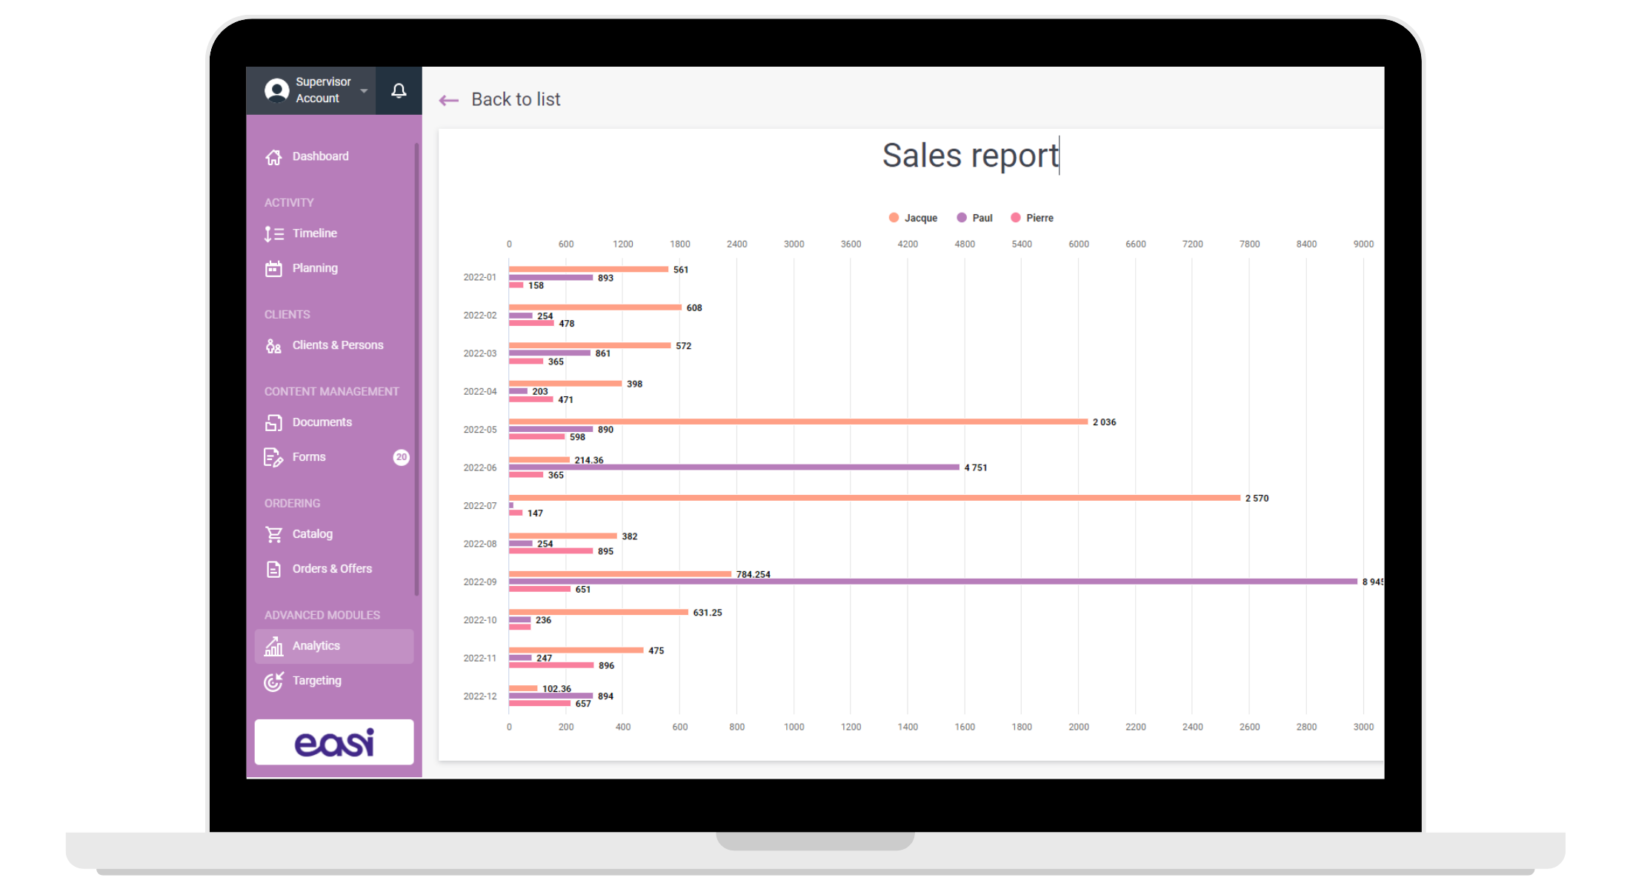The height and width of the screenshot is (889, 1630).
Task: Click the back arrow icon
Action: pos(448,100)
